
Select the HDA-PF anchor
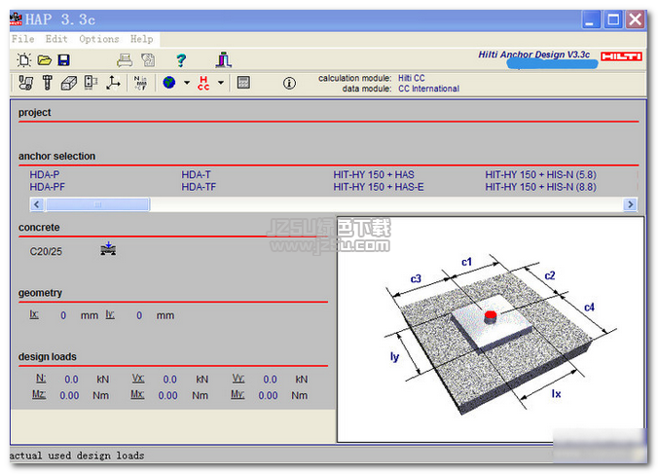tap(47, 187)
